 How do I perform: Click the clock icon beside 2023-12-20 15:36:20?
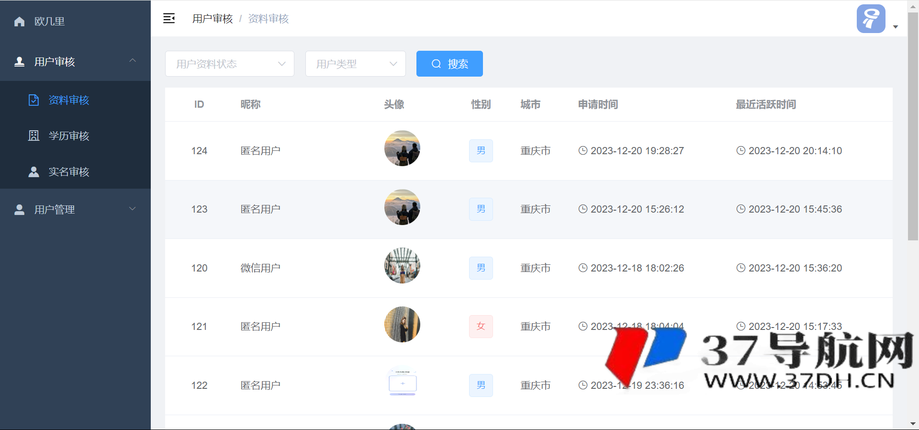[741, 268]
